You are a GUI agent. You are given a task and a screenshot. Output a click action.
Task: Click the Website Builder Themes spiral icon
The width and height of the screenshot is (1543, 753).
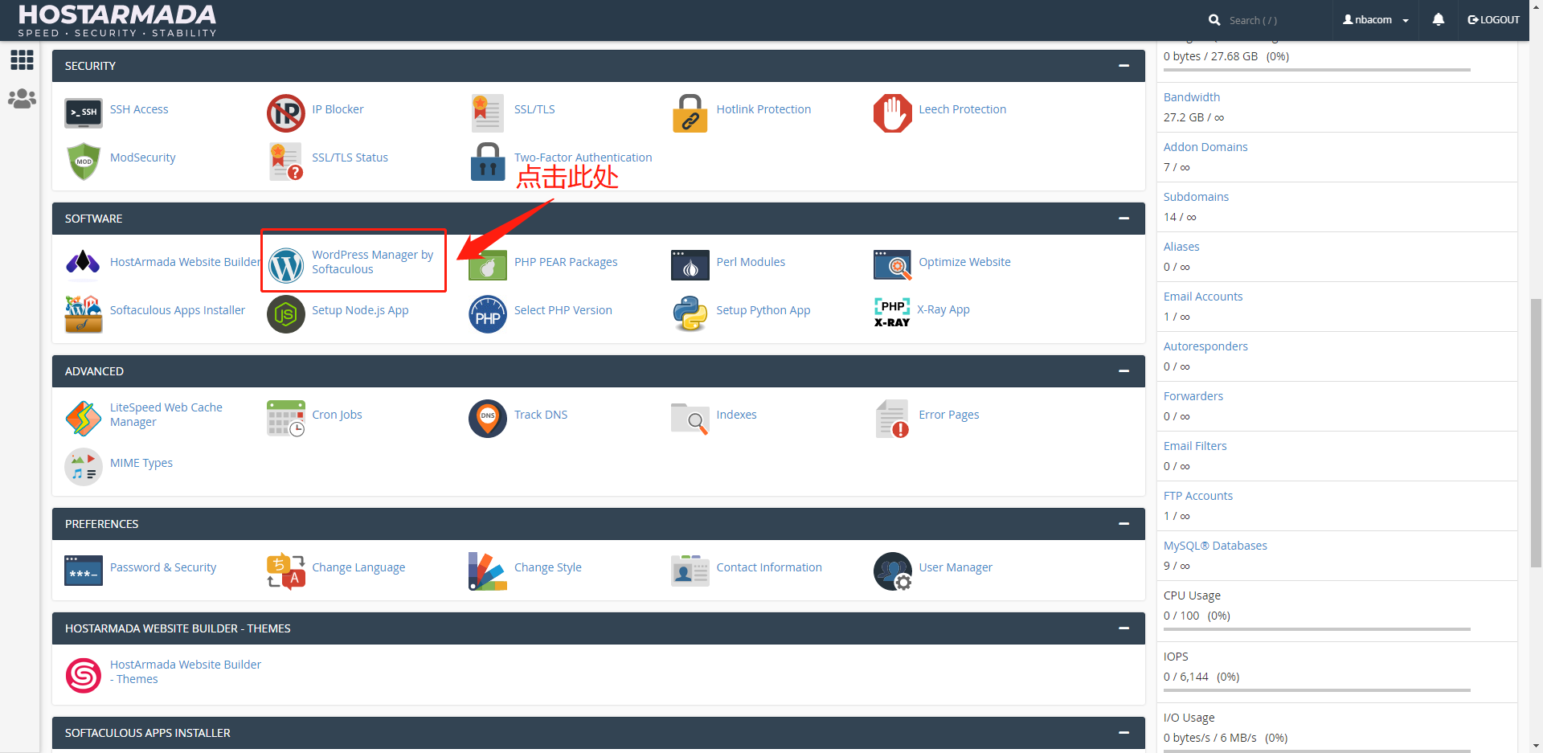pos(84,675)
